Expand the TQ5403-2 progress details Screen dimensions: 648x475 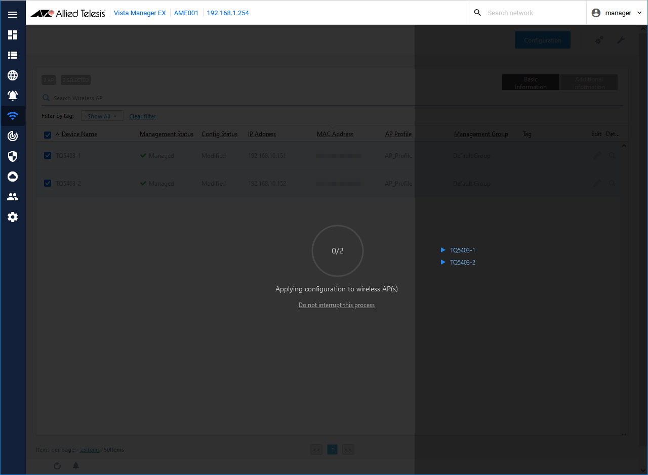pos(443,262)
